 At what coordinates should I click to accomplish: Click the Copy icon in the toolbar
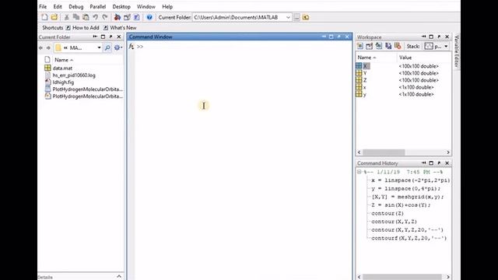click(x=76, y=17)
